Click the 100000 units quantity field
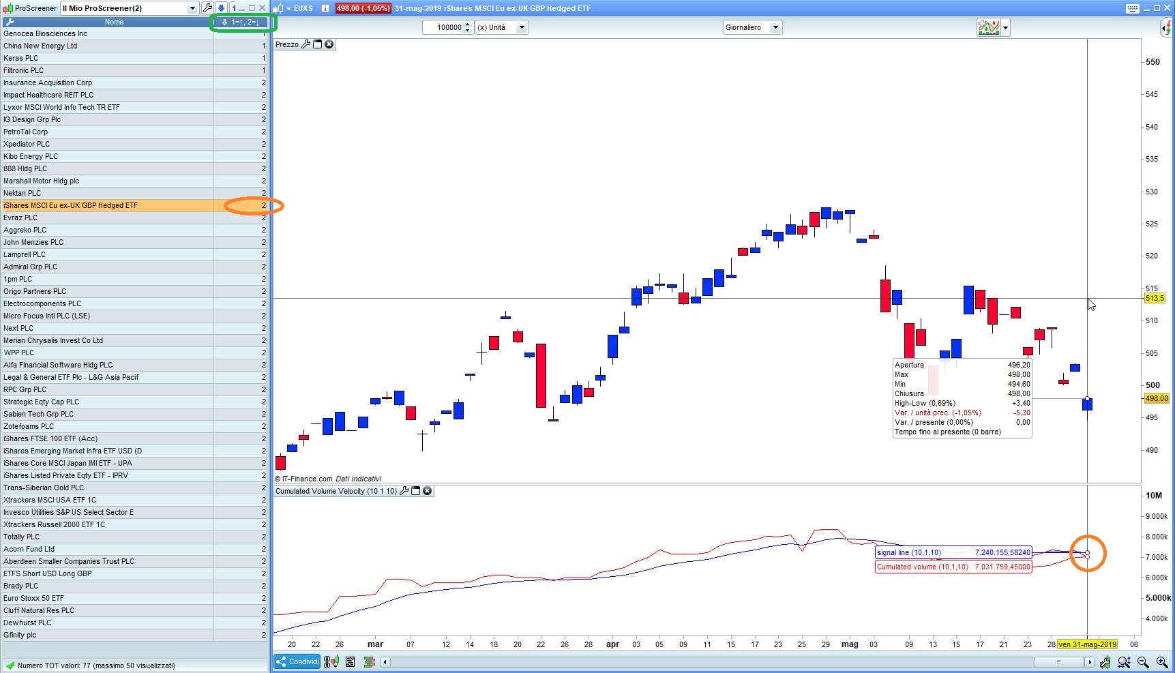The width and height of the screenshot is (1175, 673). click(443, 27)
